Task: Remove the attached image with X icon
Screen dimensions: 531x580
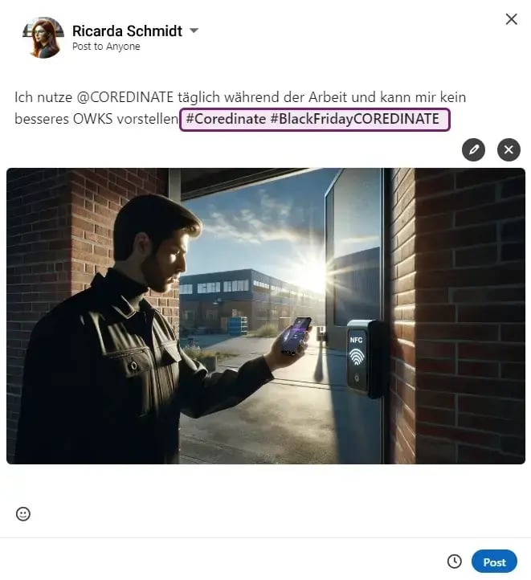Action: [x=509, y=149]
